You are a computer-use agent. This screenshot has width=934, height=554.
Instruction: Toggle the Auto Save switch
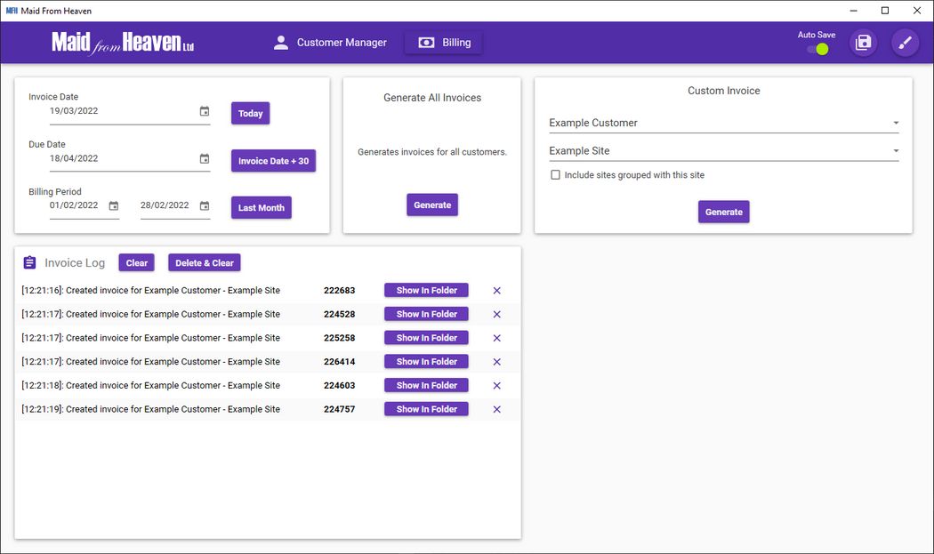click(817, 49)
